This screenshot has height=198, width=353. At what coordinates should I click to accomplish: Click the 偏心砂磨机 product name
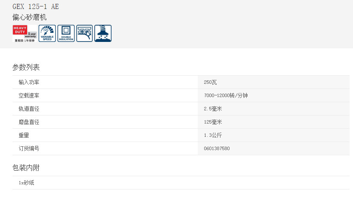click(x=30, y=18)
